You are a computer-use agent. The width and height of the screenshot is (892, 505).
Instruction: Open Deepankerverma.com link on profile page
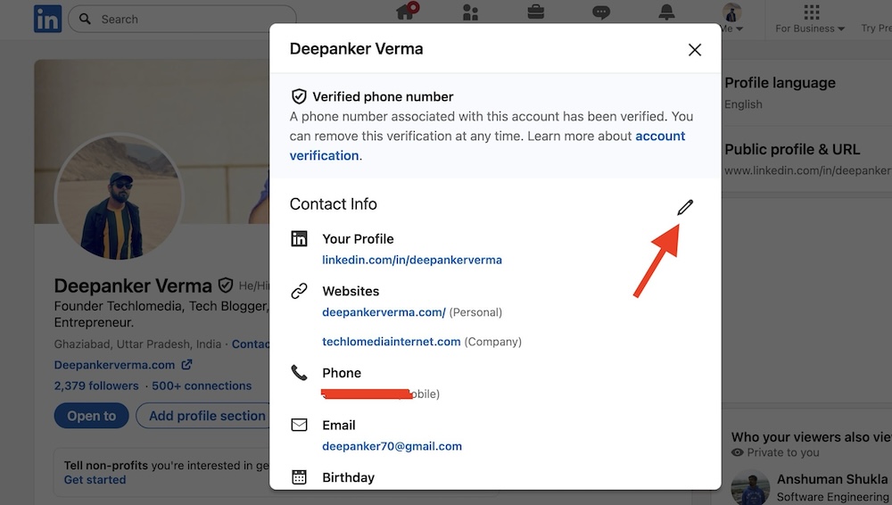(x=123, y=365)
